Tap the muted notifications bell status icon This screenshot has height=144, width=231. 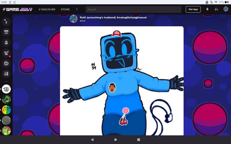click(211, 2)
